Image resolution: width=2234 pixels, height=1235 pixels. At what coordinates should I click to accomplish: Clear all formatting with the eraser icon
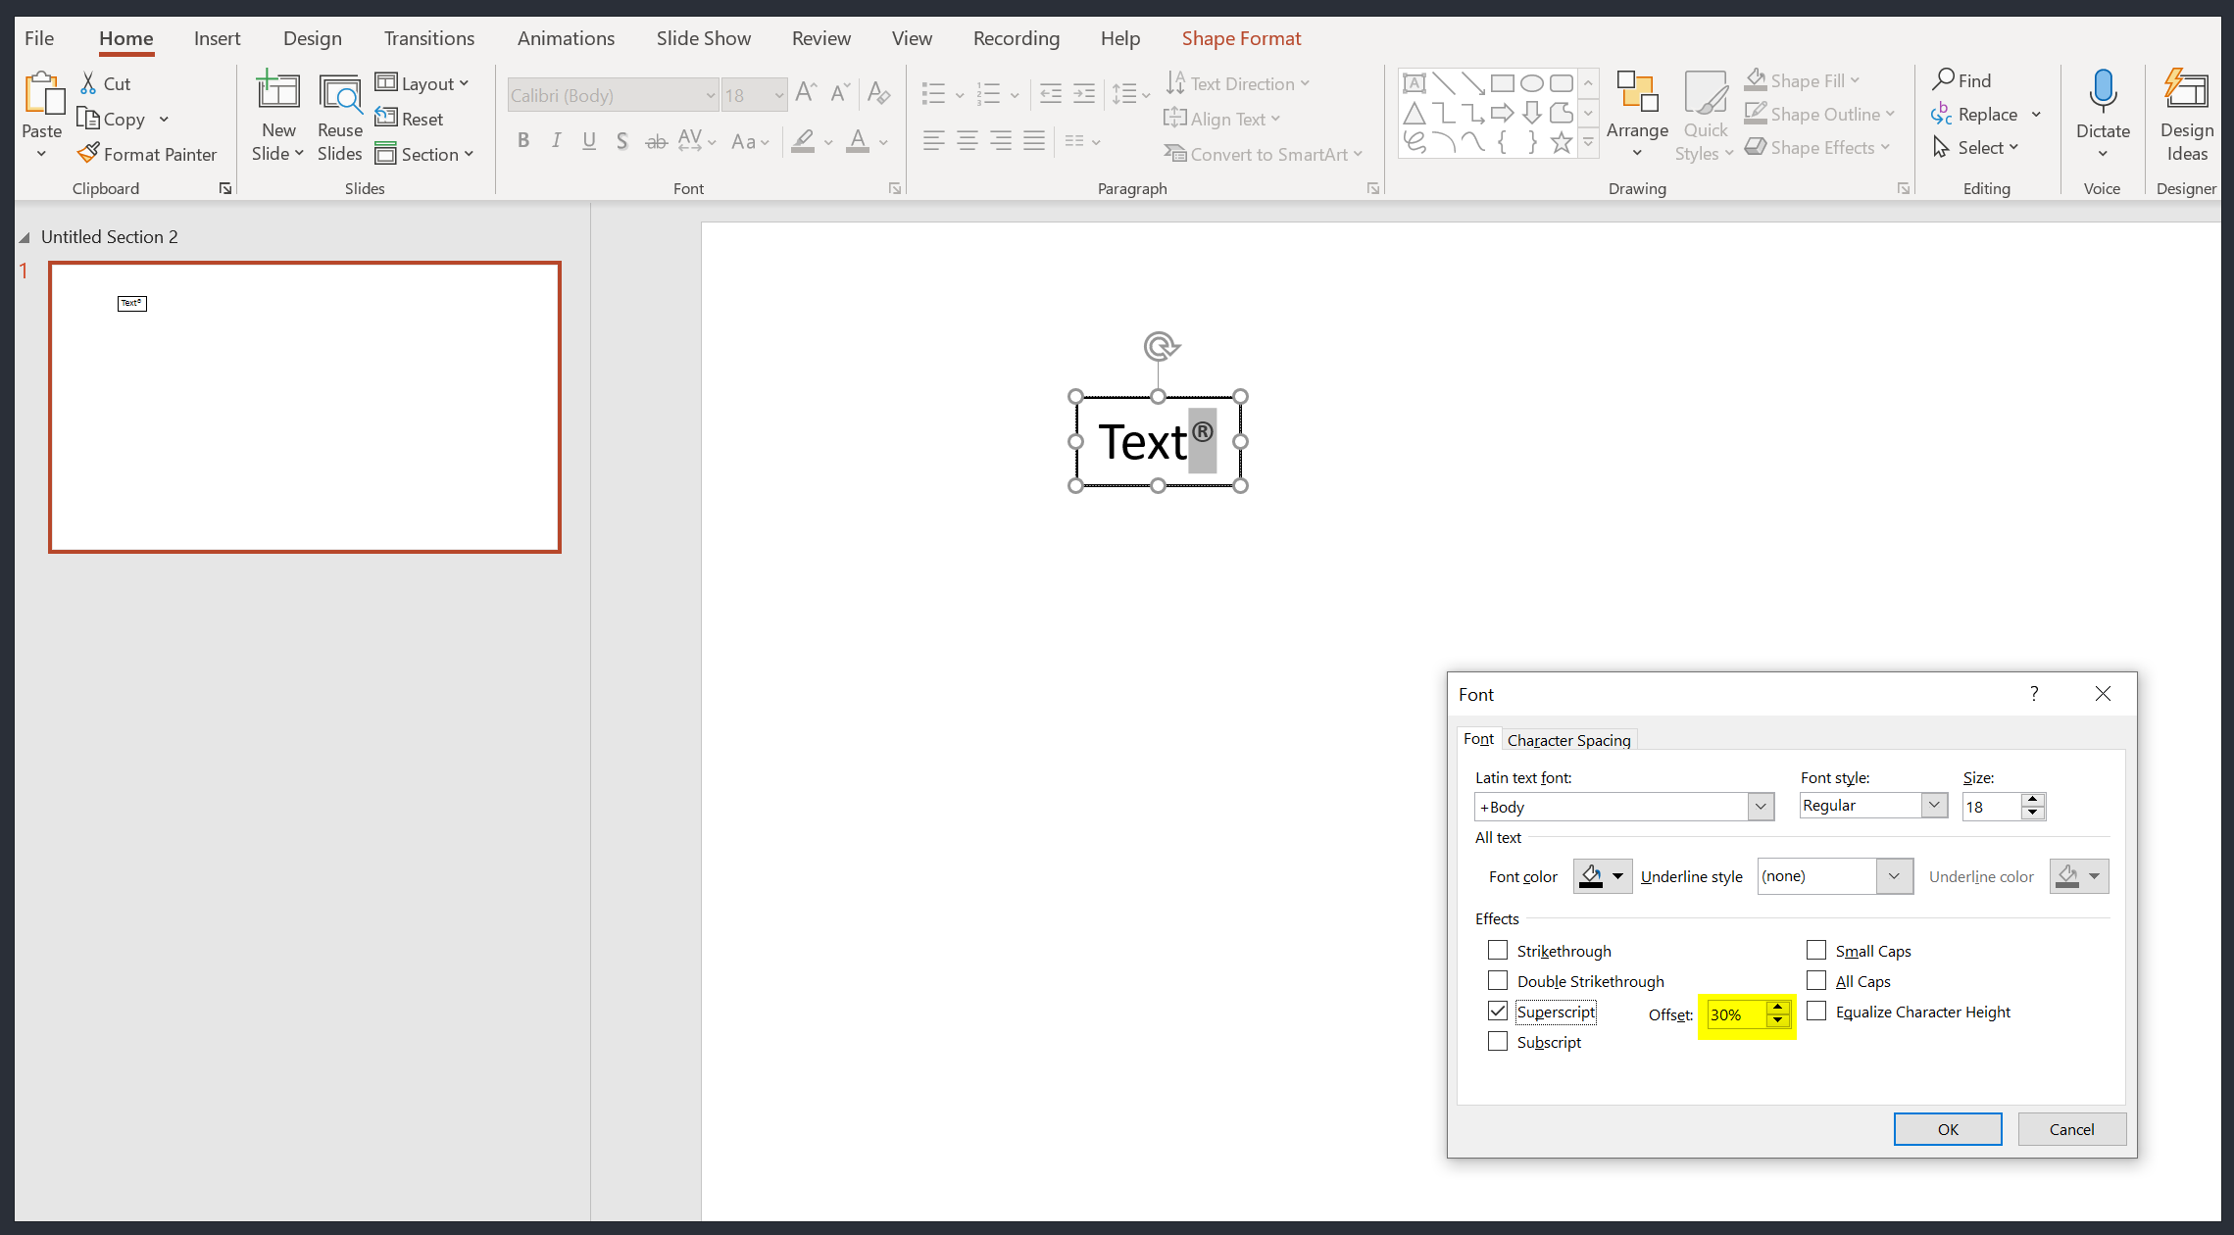[878, 93]
